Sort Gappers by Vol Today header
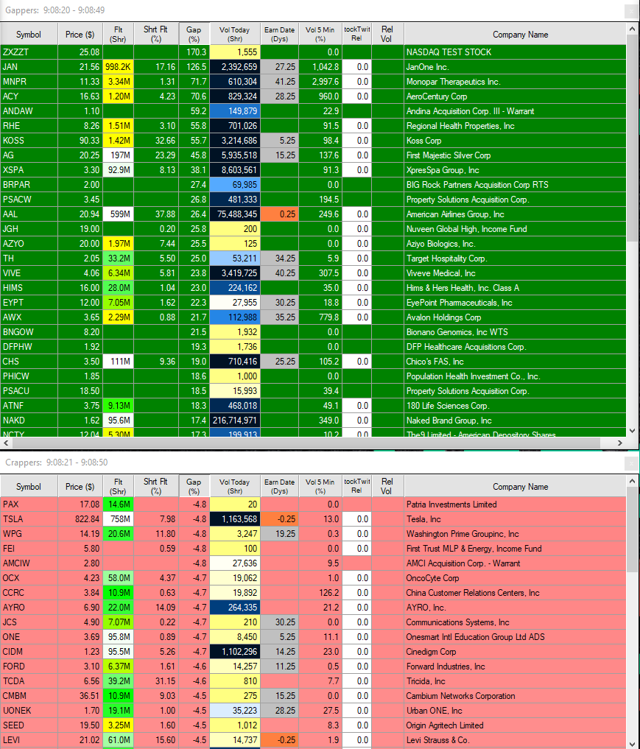640x749 pixels. [x=234, y=35]
